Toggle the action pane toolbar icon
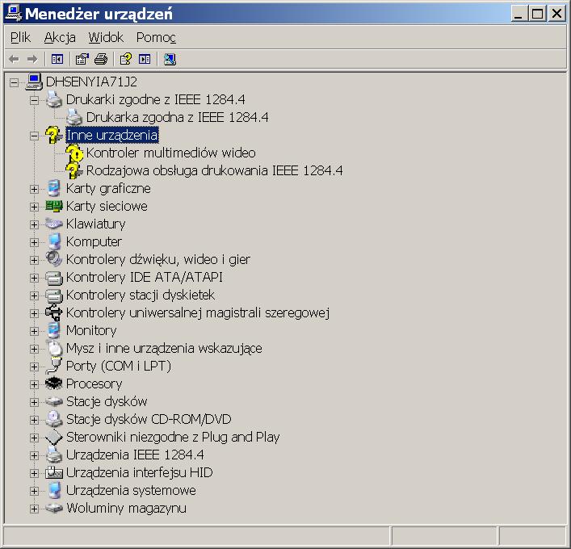 145,59
